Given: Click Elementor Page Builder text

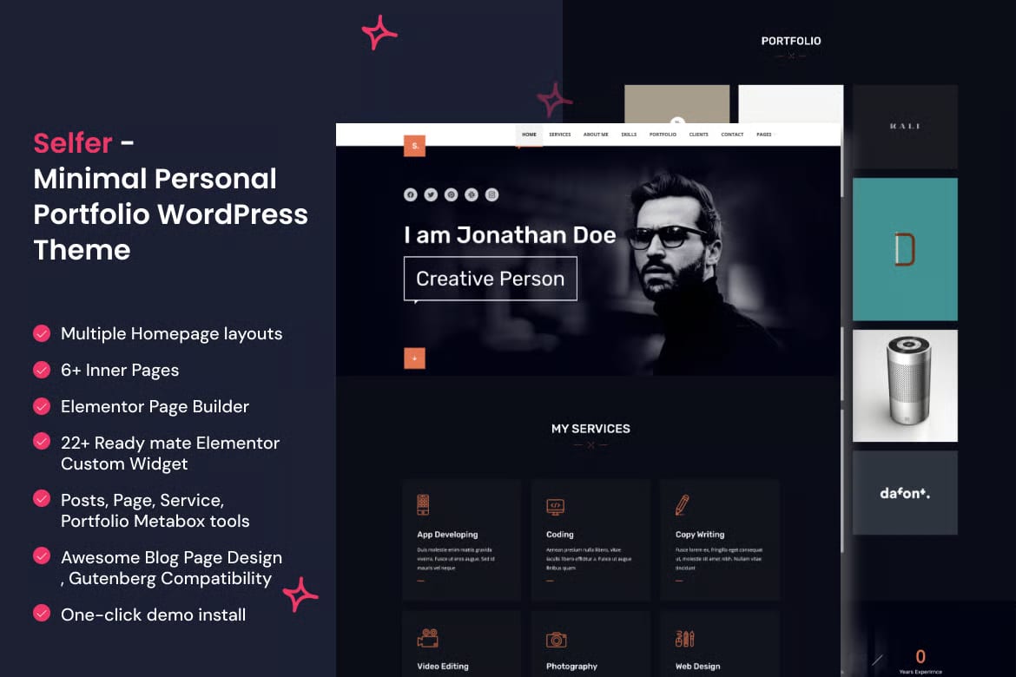Looking at the screenshot, I should pos(155,406).
